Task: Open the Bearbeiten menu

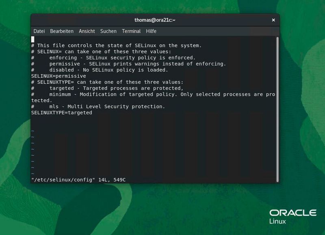Action: pos(62,31)
